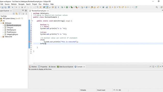Image resolution: width=163 pixels, height=92 pixels.
Task: Click the Open Perspective icon
Action: point(161,7)
